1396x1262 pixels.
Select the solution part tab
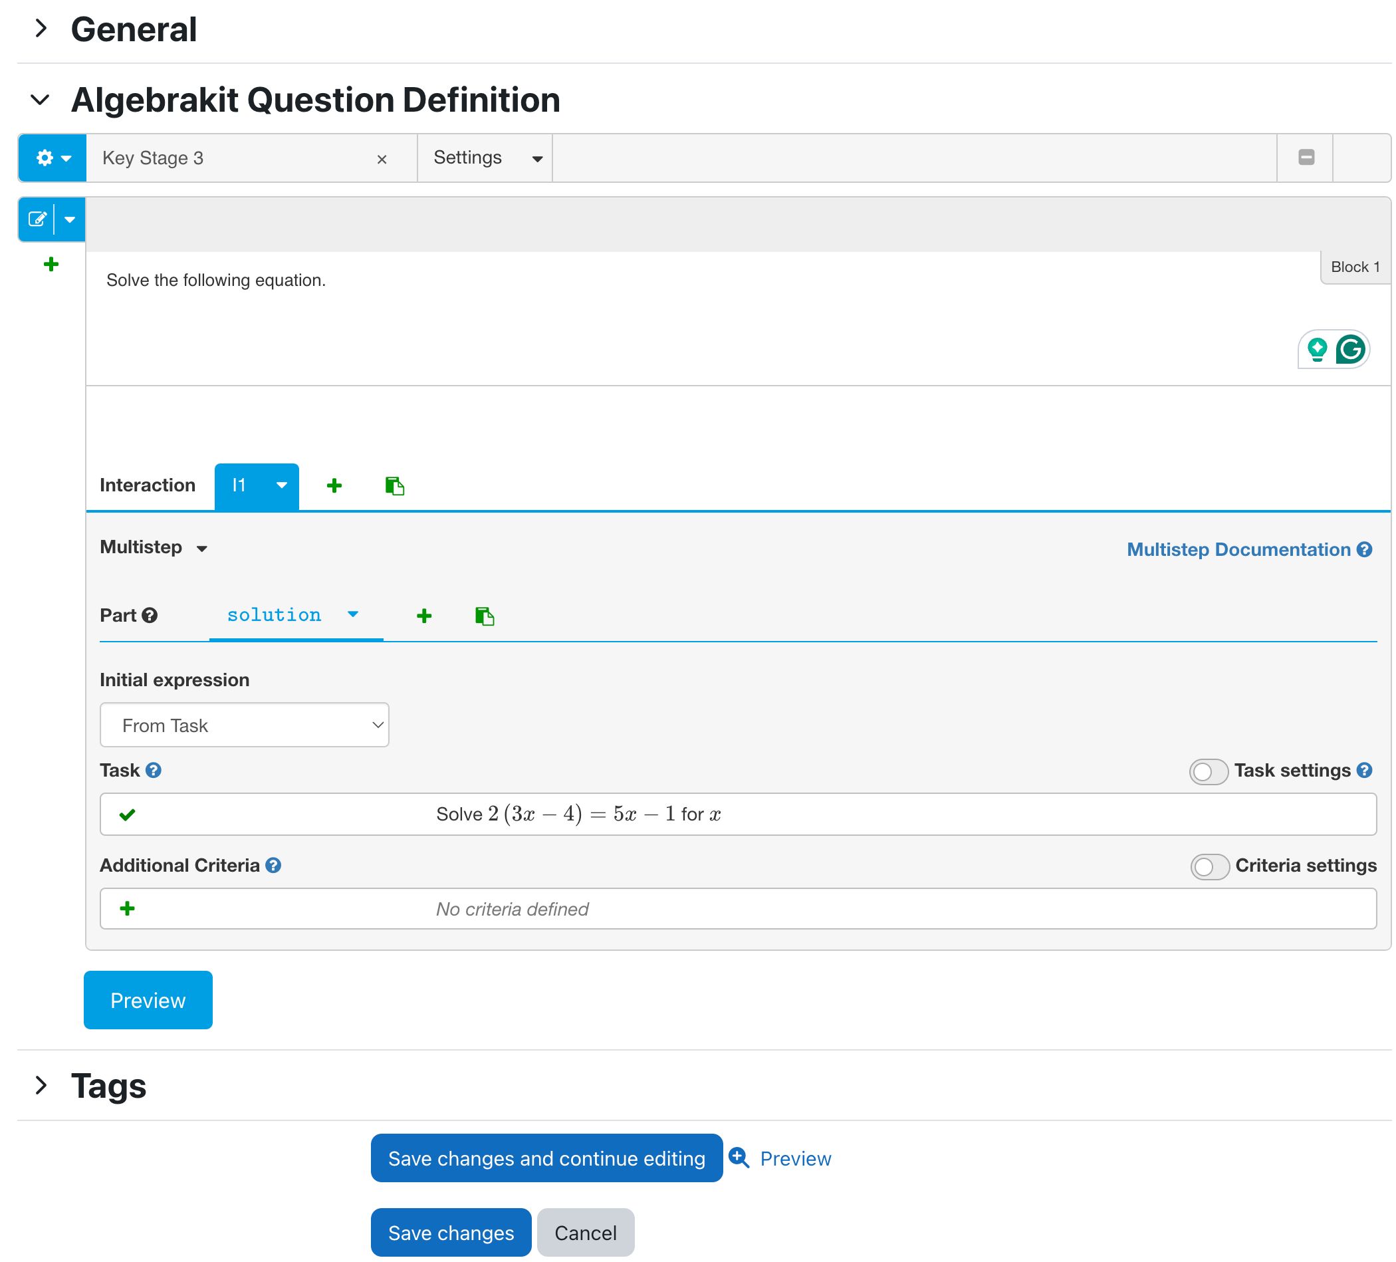click(274, 615)
